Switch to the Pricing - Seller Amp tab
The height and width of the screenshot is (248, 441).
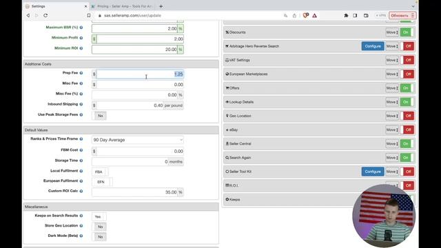(123, 6)
